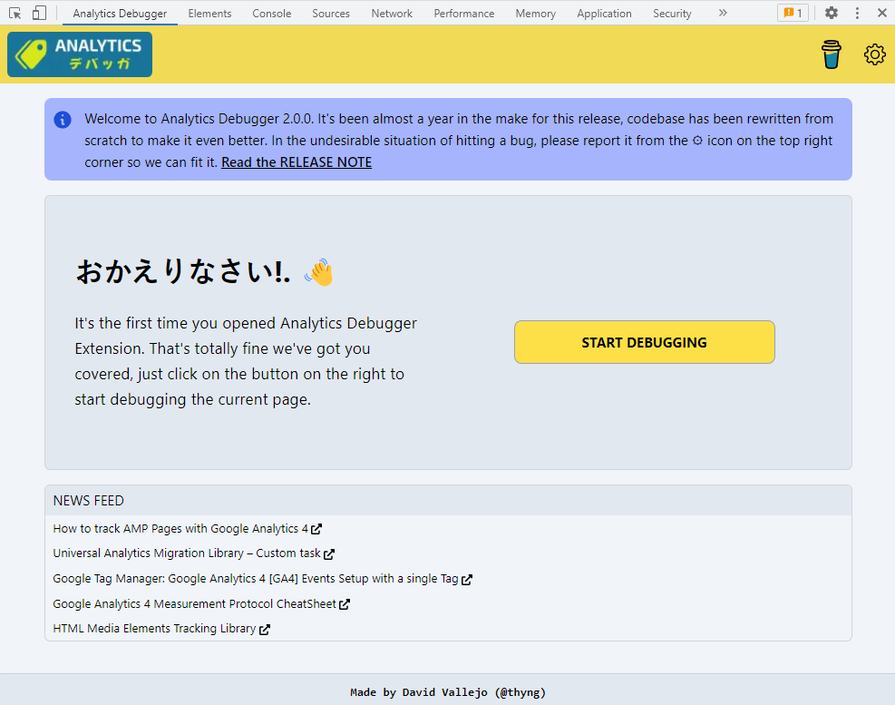Select the Performance tab

point(464,14)
